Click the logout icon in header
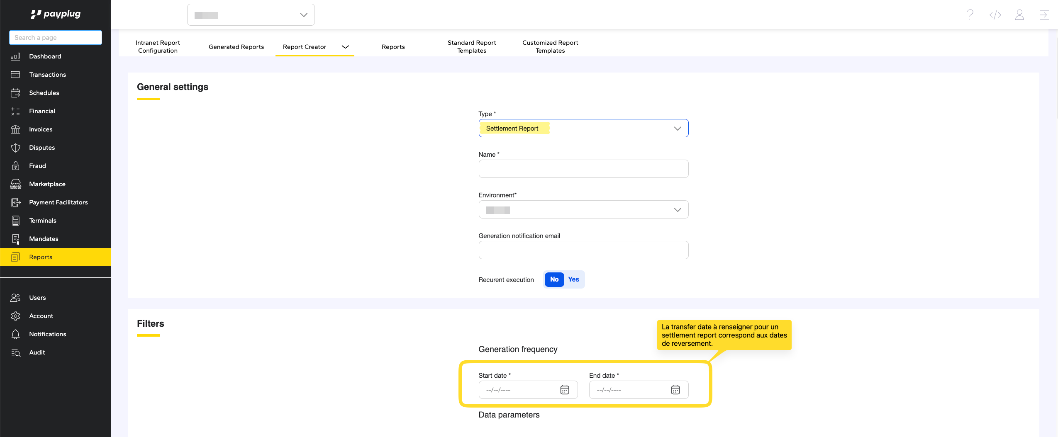The height and width of the screenshot is (437, 1058). click(1044, 15)
